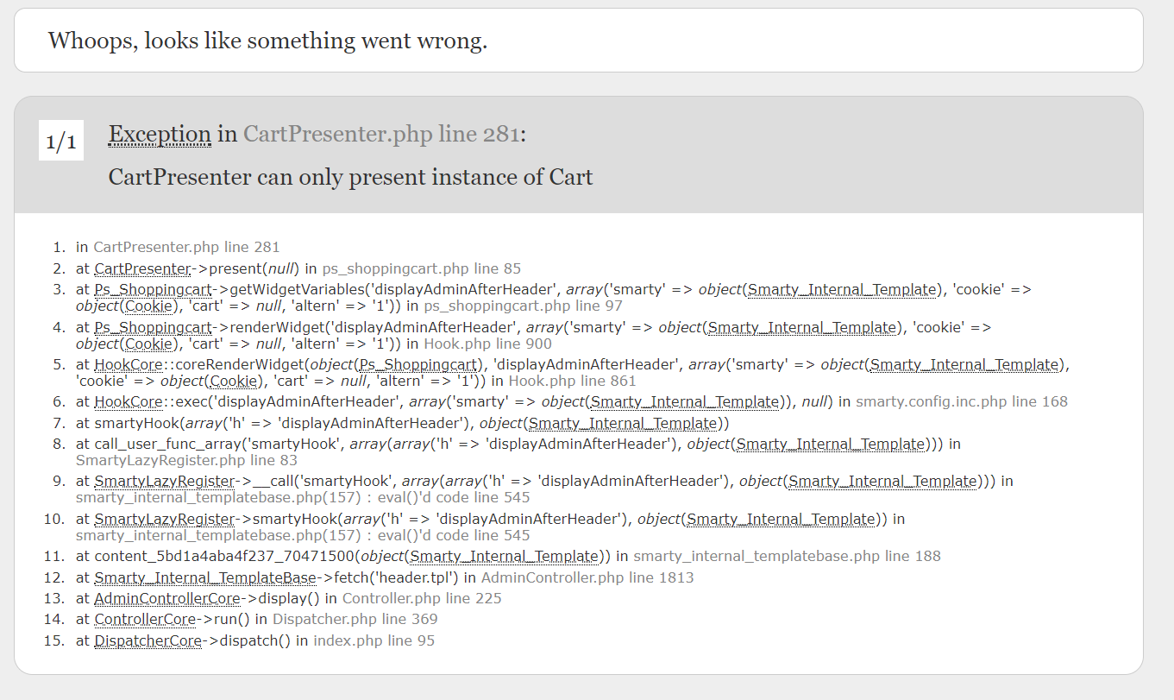Open SmartyLazyRegister.php line 83 reference
The image size is (1174, 700).
pyautogui.click(x=186, y=460)
